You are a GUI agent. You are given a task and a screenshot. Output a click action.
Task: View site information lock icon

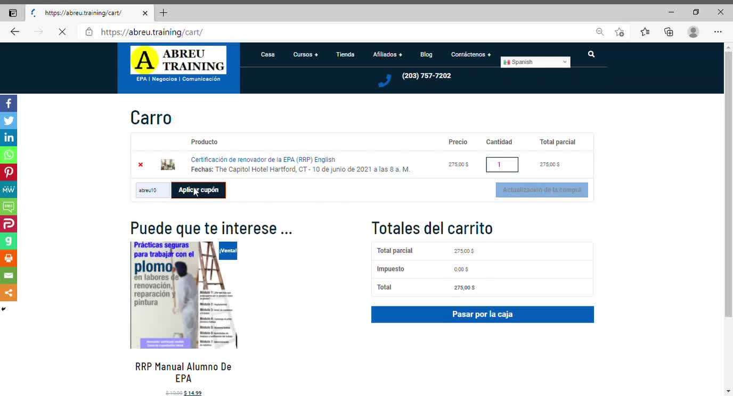click(x=89, y=32)
